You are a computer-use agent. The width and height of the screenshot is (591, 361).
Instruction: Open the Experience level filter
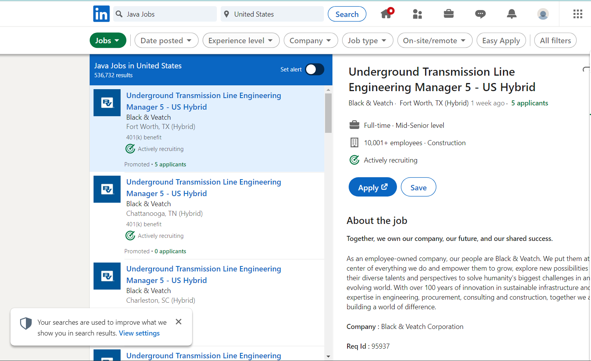[241, 41]
